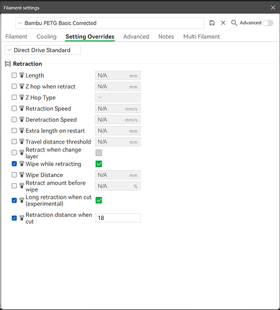Viewport: 280px width, 310px height.
Task: Switch to the Cooling tab
Action: (x=47, y=37)
